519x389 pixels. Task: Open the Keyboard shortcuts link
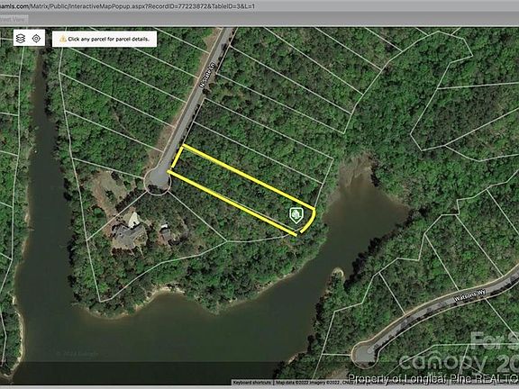252,383
